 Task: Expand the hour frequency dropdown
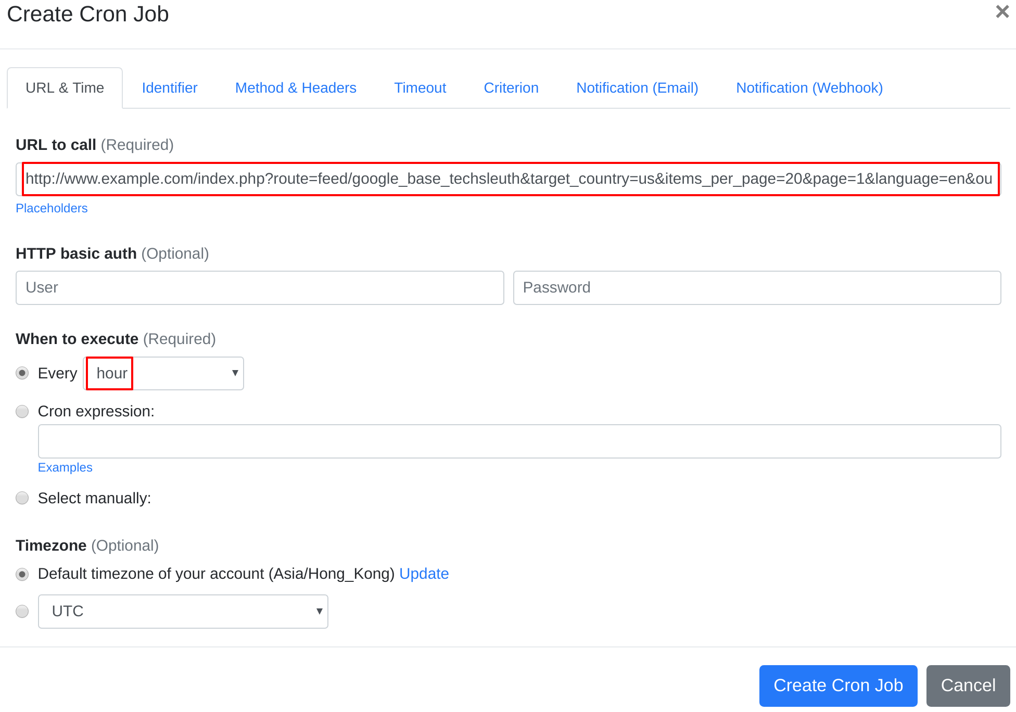(164, 372)
